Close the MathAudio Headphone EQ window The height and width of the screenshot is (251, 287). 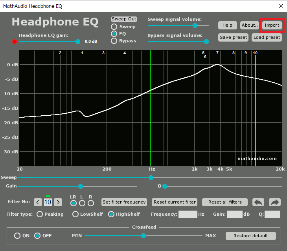[x=281, y=6]
